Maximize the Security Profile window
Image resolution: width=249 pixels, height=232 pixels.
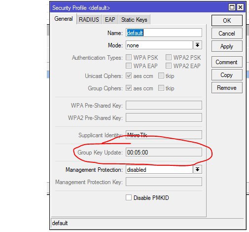coord(232,7)
